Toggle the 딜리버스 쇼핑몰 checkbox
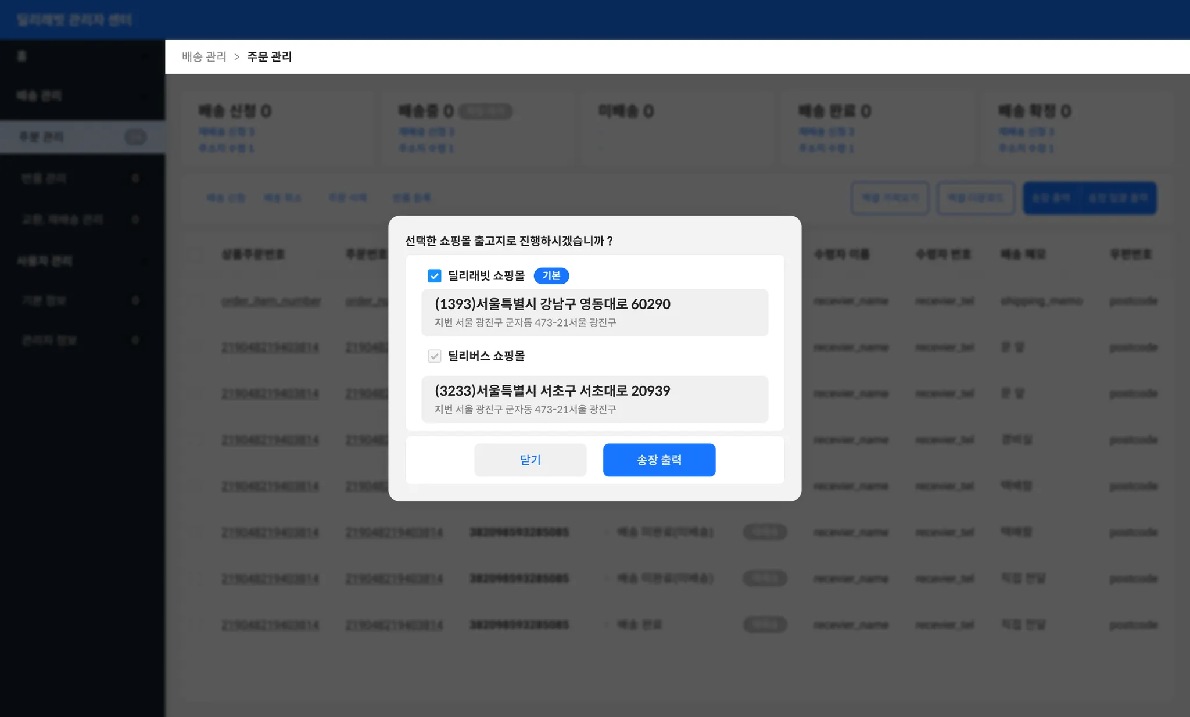1190x717 pixels. click(x=435, y=356)
